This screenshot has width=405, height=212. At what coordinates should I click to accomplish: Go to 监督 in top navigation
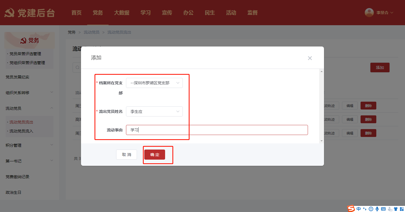tap(252, 13)
